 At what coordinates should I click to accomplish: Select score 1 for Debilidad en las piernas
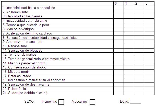click(x=129, y=16)
